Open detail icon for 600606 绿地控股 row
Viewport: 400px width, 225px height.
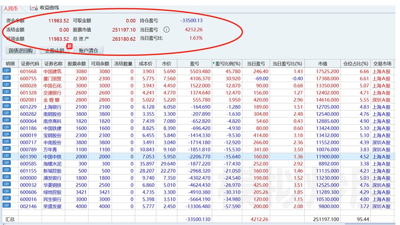tap(7, 191)
